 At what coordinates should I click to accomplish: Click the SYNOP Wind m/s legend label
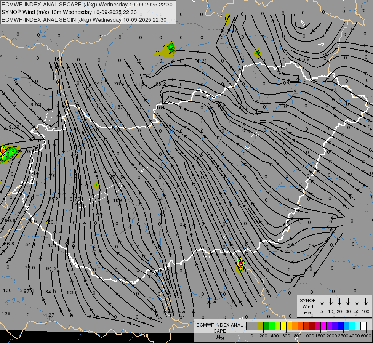[x=307, y=306]
